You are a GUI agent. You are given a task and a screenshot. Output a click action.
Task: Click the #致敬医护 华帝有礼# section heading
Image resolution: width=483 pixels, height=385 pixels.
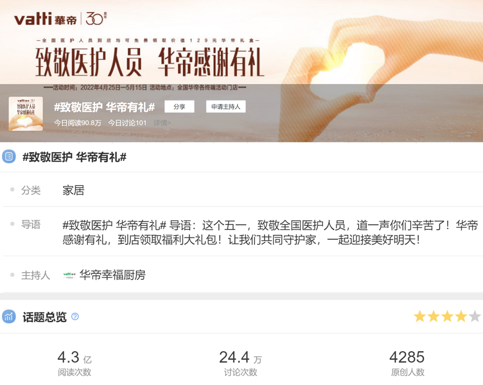[x=74, y=157]
